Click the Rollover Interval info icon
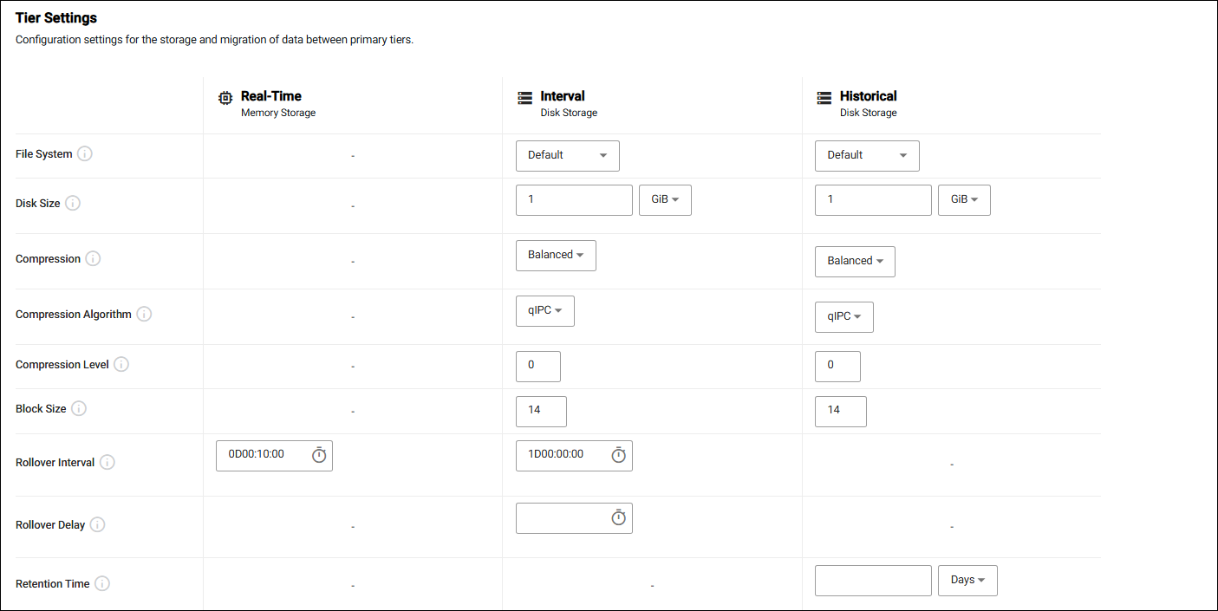The width and height of the screenshot is (1218, 611). (107, 462)
